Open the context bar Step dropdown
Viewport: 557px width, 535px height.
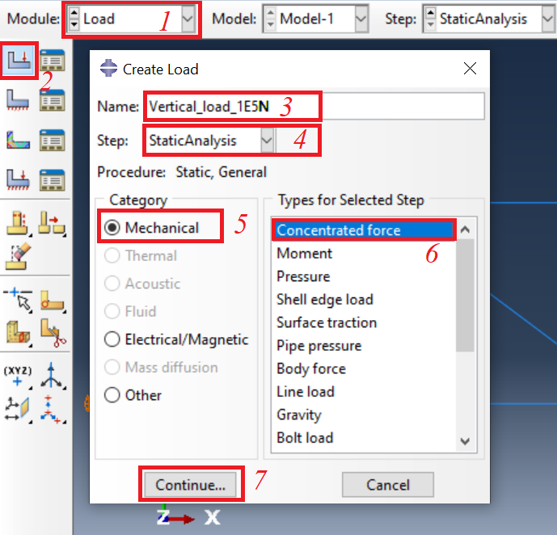(x=549, y=19)
